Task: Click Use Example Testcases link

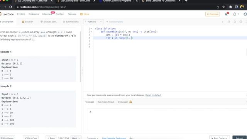Action: click(x=114, y=138)
